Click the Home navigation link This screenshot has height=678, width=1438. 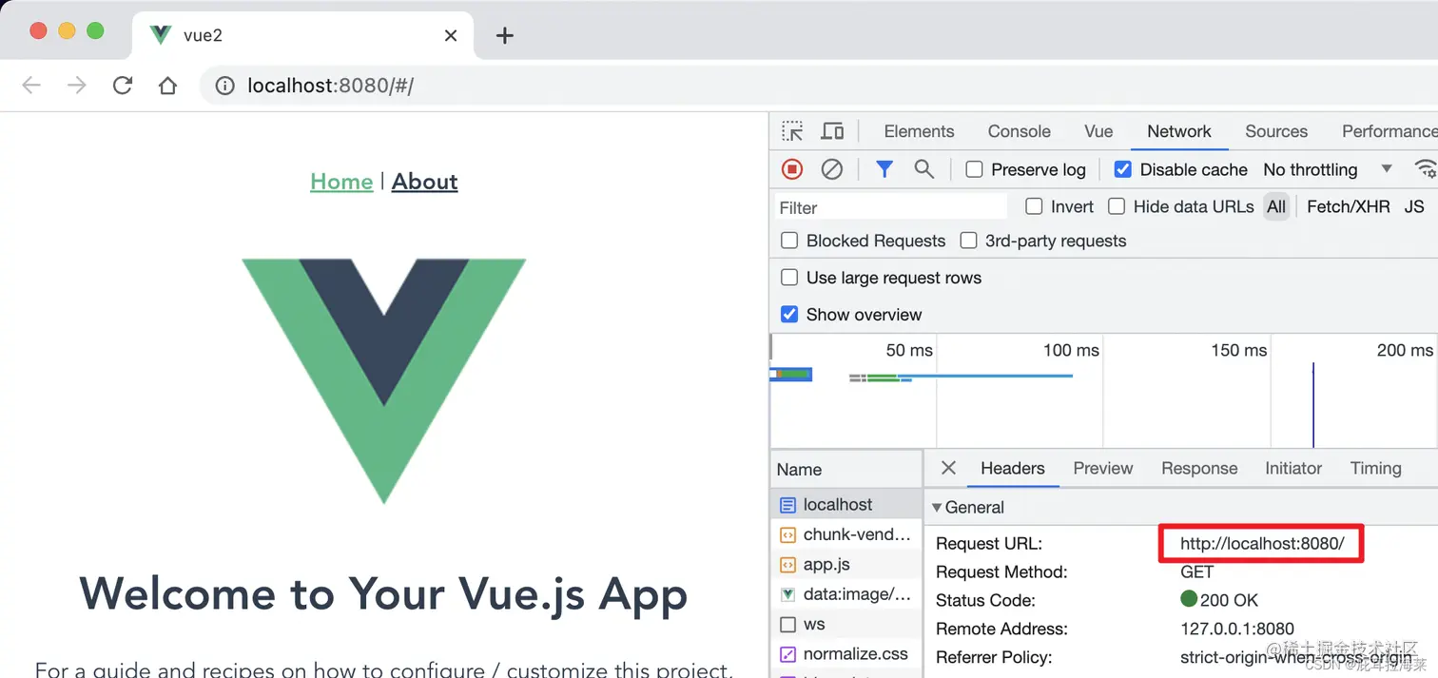341,182
